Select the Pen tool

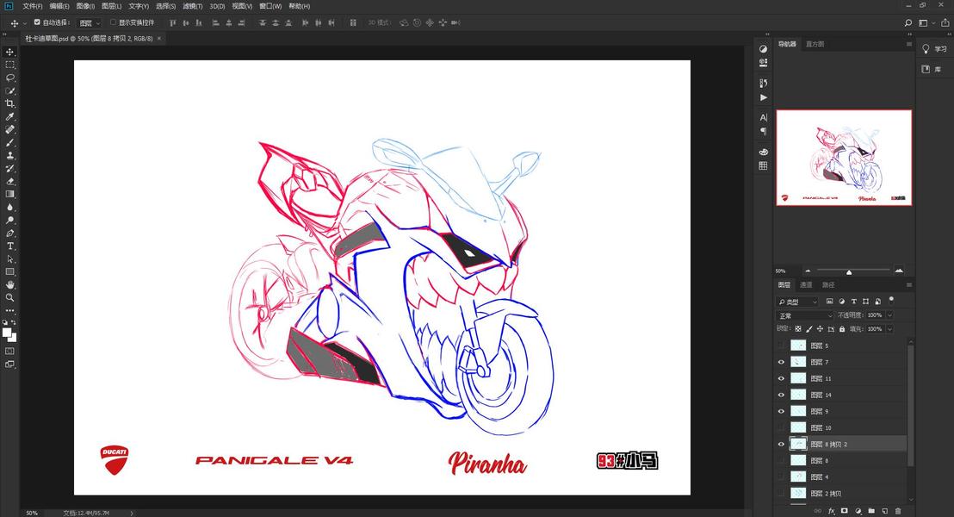click(x=9, y=234)
